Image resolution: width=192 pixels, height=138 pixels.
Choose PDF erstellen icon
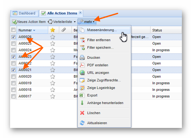tap(82, 65)
